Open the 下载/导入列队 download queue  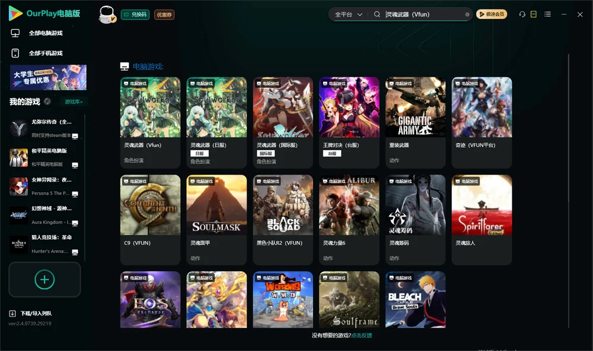coord(36,314)
